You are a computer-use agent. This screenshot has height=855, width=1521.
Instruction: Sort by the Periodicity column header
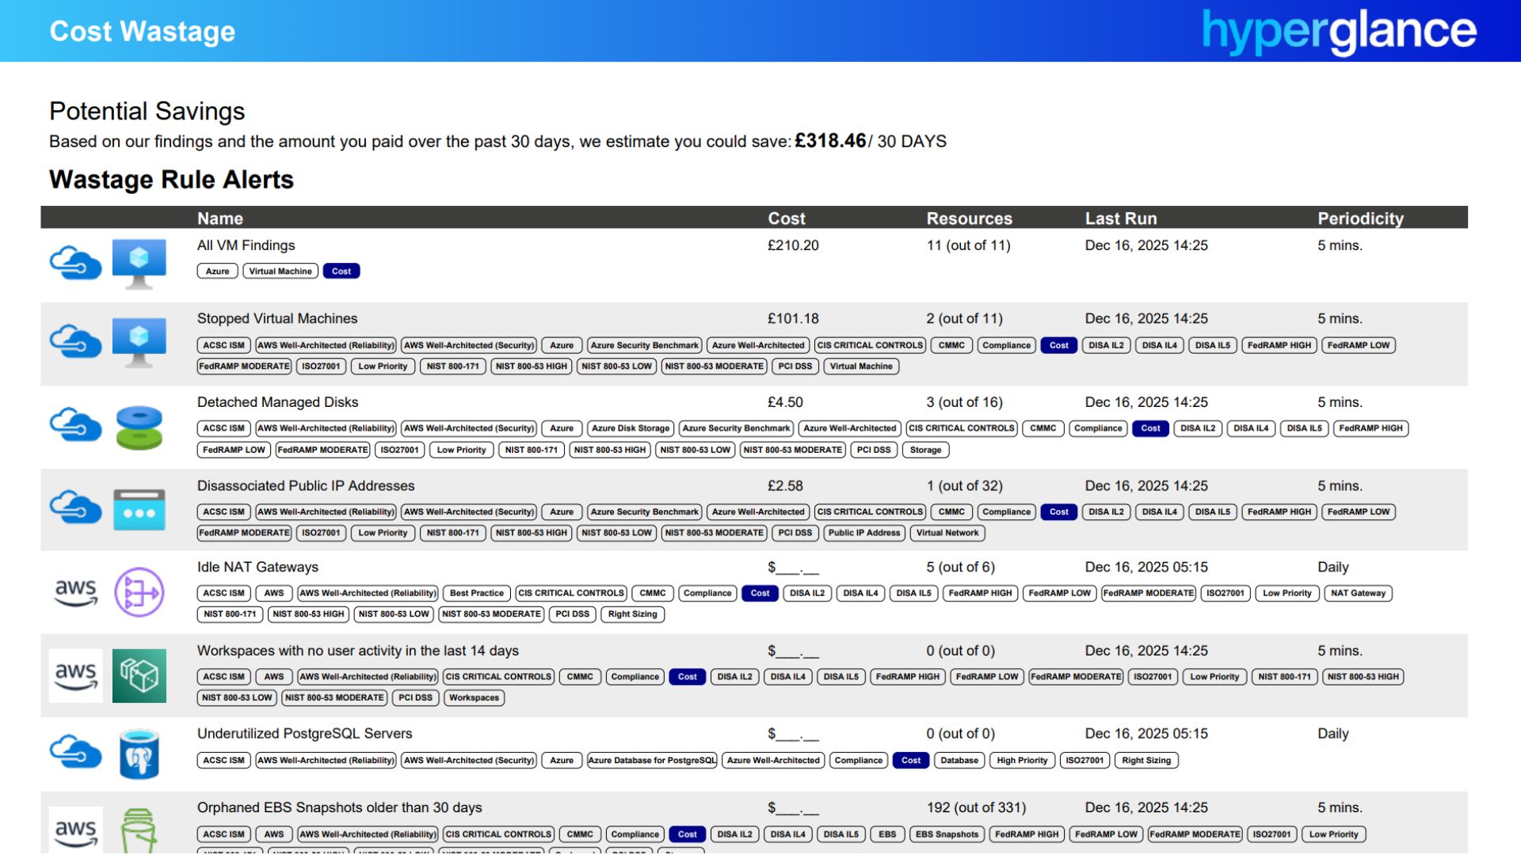[1359, 218]
